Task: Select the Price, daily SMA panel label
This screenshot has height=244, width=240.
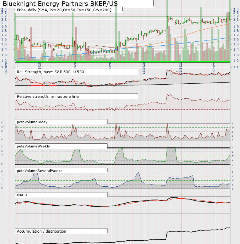Action: (64, 10)
